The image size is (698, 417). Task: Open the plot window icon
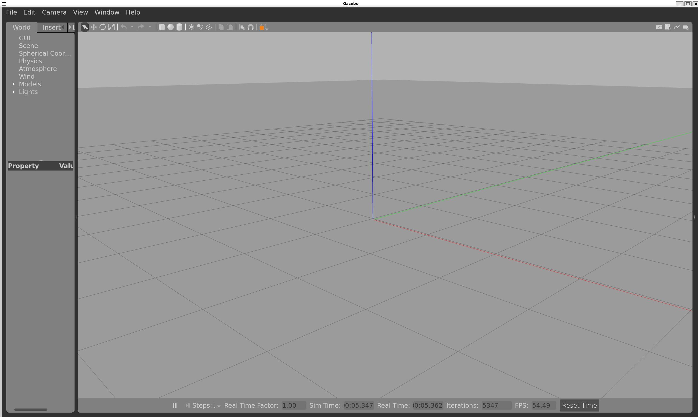tap(677, 27)
